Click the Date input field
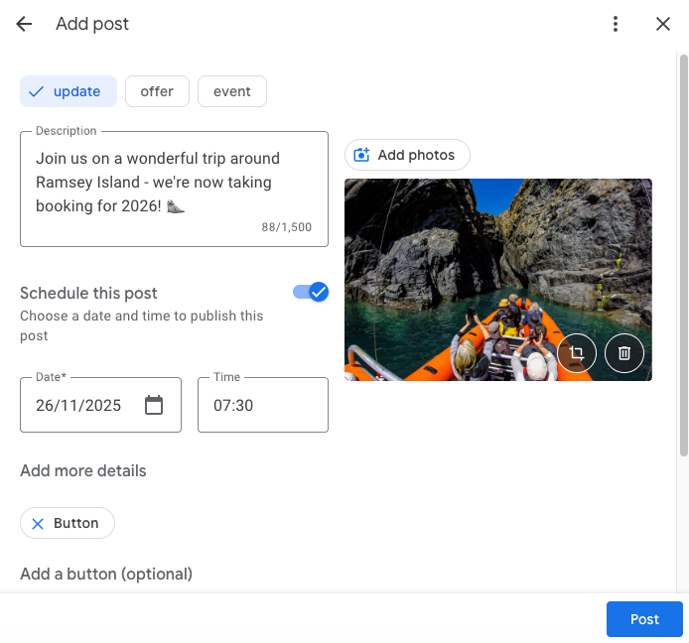Screen dimensions: 689x643 79,405
